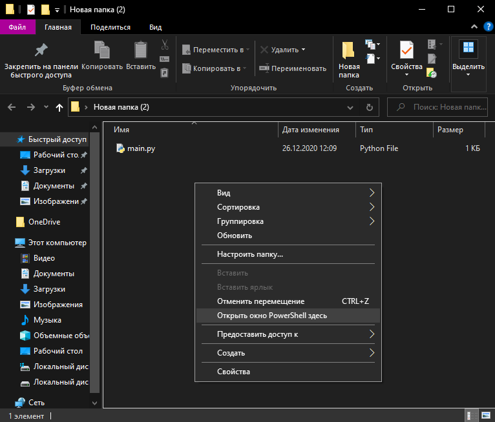Screen dimensions: 495x422
Task: Choose Обновить in context menu
Action: [288, 236]
